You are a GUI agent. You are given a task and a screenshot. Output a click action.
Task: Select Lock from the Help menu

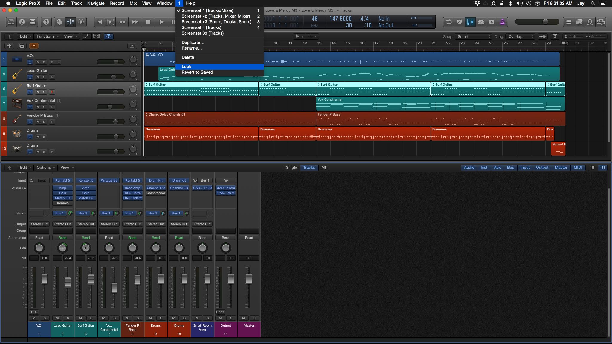(x=186, y=66)
